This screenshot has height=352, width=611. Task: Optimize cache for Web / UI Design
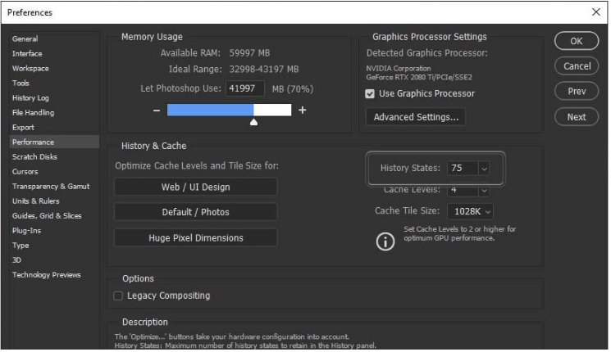pos(196,187)
